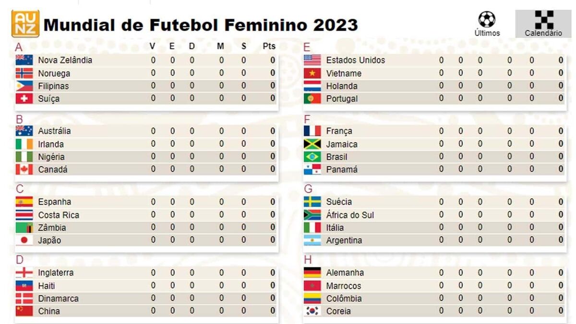Click the Brasil flag icon

pyautogui.click(x=312, y=157)
